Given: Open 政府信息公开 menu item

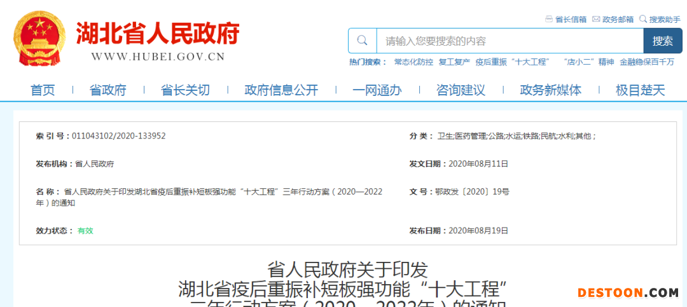Looking at the screenshot, I should pyautogui.click(x=281, y=90).
